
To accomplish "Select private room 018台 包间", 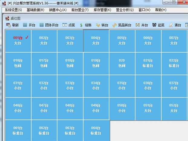I will click(x=70, y=64).
